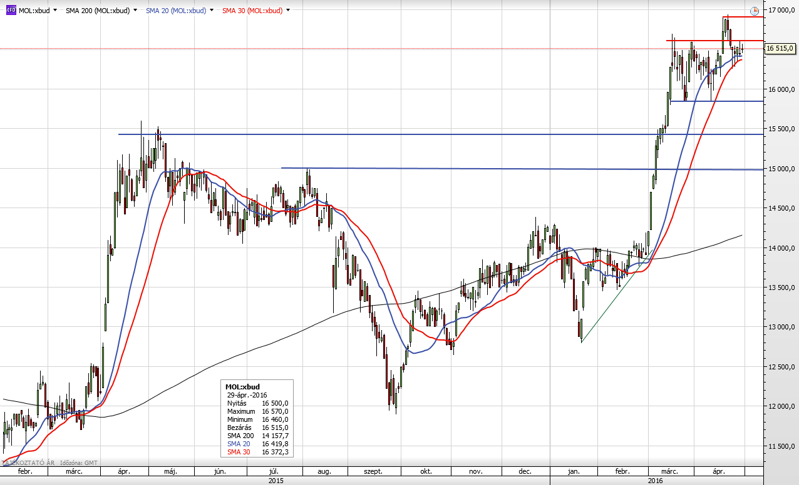
Task: Click the 12 500,0 price axis label
Action: click(x=781, y=367)
